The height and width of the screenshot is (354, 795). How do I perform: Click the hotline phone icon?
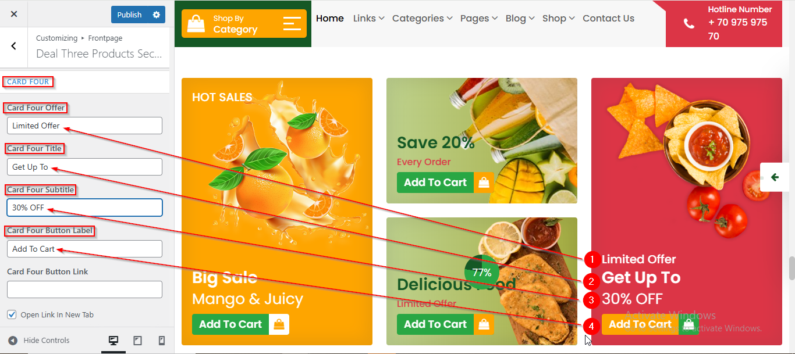pyautogui.click(x=688, y=24)
